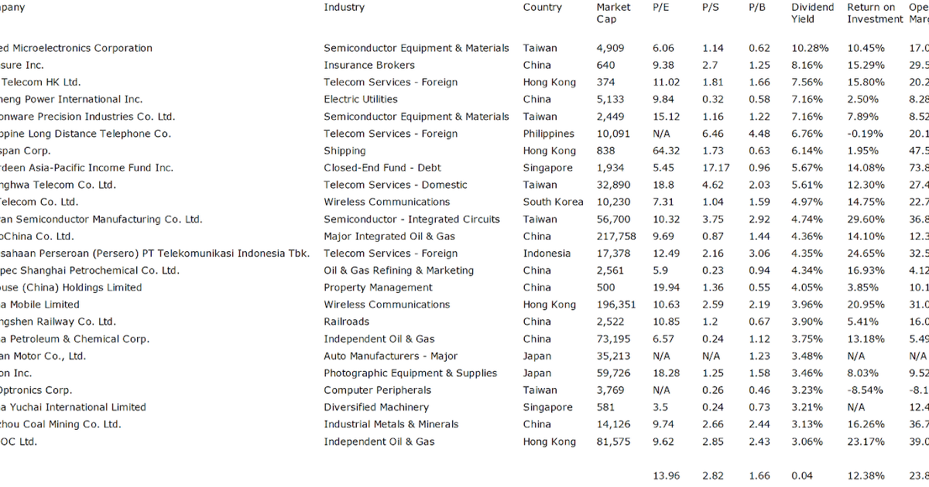
Task: Click the P/E column header
Action: (x=661, y=8)
